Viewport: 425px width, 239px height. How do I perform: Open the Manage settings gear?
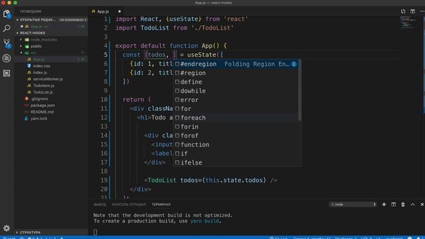click(7, 228)
